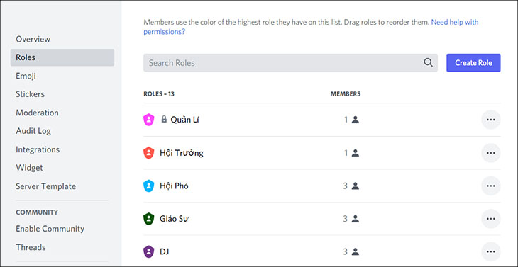Click the purple shield icon for DJ
Image resolution: width=518 pixels, height=267 pixels.
149,252
